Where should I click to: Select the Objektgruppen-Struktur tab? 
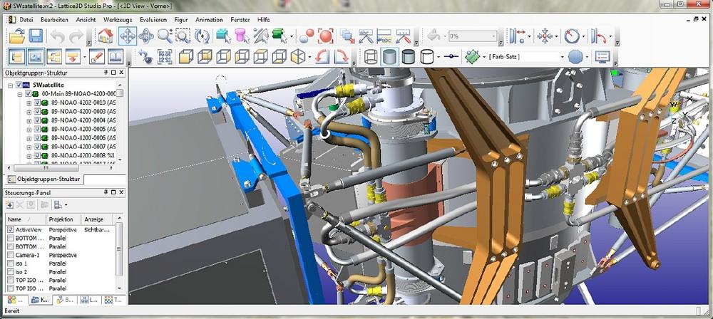point(44,179)
